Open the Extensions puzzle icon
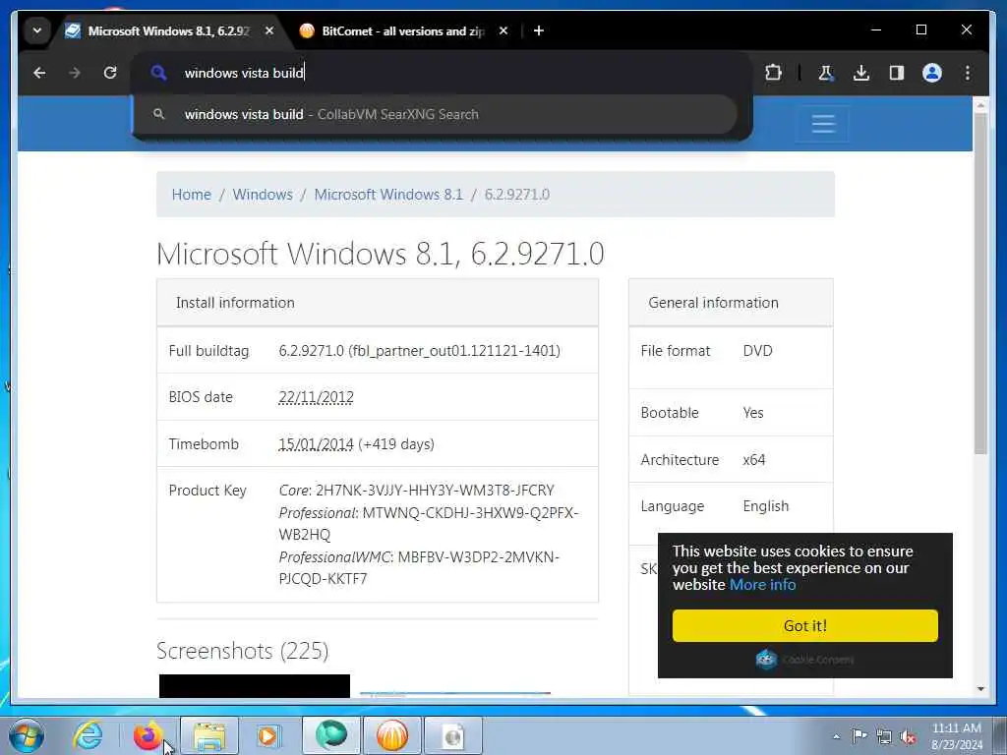The image size is (1007, 755). [773, 73]
